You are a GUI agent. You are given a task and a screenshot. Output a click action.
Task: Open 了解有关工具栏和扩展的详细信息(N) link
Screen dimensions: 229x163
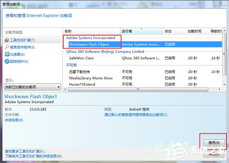click(33, 156)
